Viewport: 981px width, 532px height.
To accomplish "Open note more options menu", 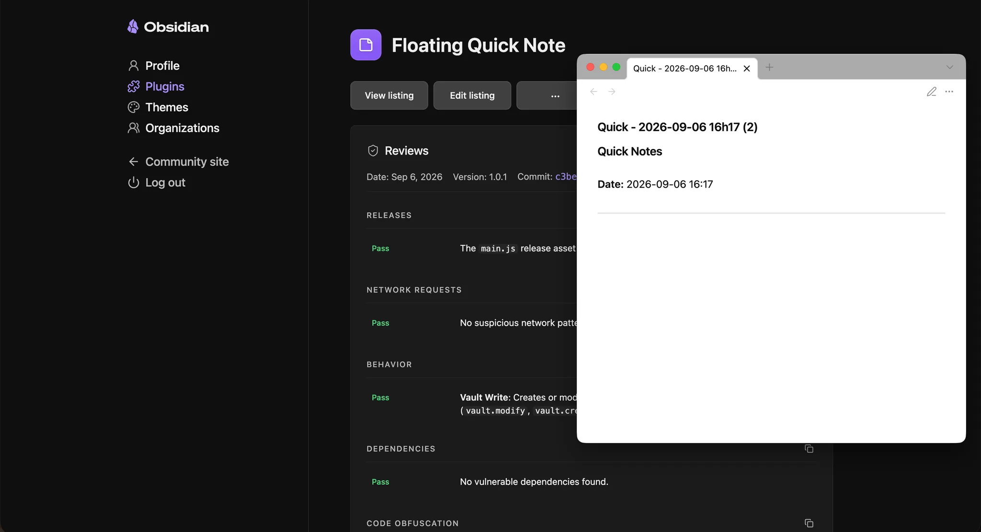I will pos(949,91).
